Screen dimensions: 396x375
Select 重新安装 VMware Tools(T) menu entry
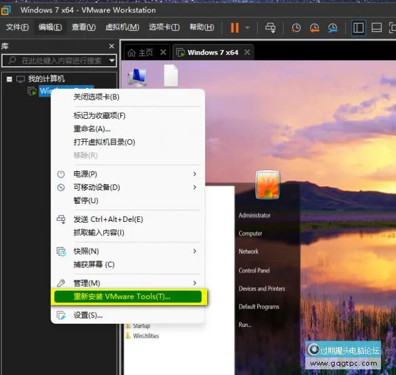(x=122, y=297)
